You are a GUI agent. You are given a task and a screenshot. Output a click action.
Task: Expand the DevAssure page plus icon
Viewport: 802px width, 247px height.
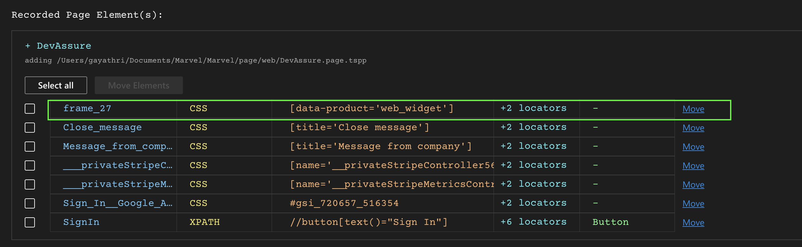(x=28, y=46)
